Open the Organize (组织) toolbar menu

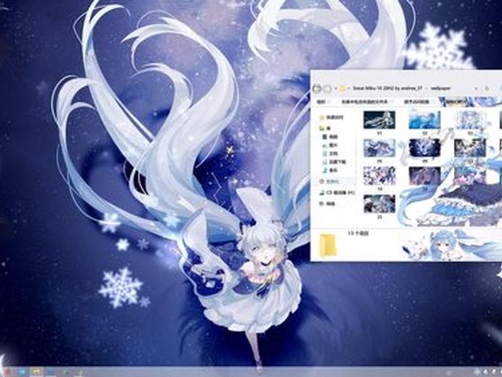(x=321, y=102)
